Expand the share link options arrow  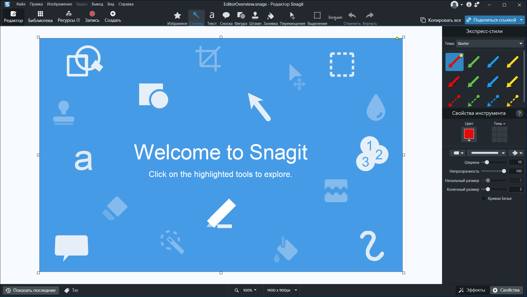point(521,20)
